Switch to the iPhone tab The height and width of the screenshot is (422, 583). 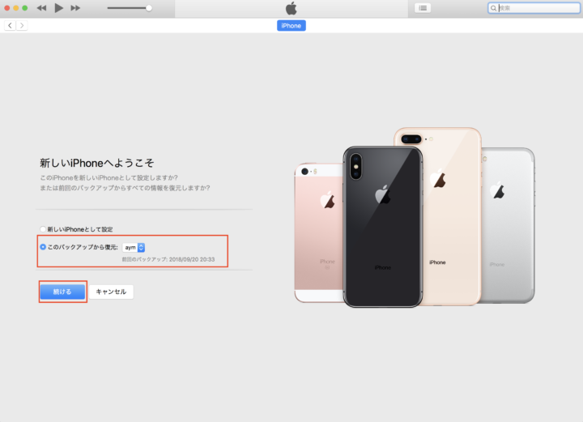[x=291, y=26]
